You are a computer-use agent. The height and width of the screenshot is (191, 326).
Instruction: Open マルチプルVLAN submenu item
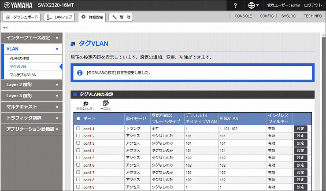coord(23,75)
